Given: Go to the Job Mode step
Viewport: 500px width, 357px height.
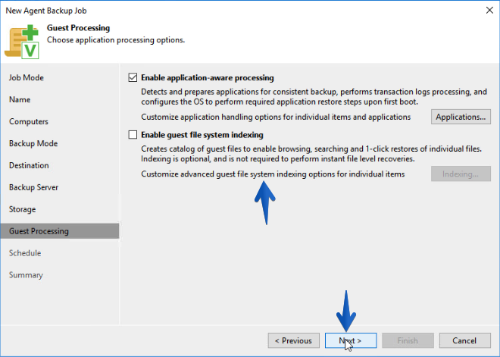Looking at the screenshot, I should (x=27, y=77).
